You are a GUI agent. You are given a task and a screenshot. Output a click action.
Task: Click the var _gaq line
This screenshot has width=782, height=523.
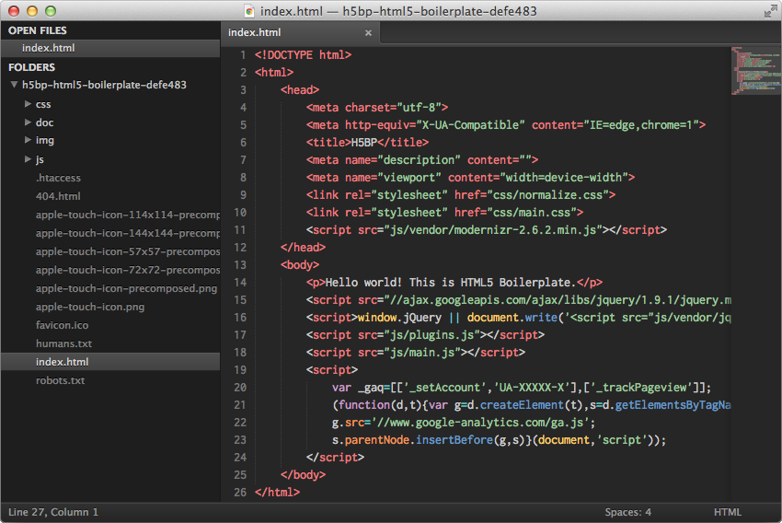pos(522,388)
